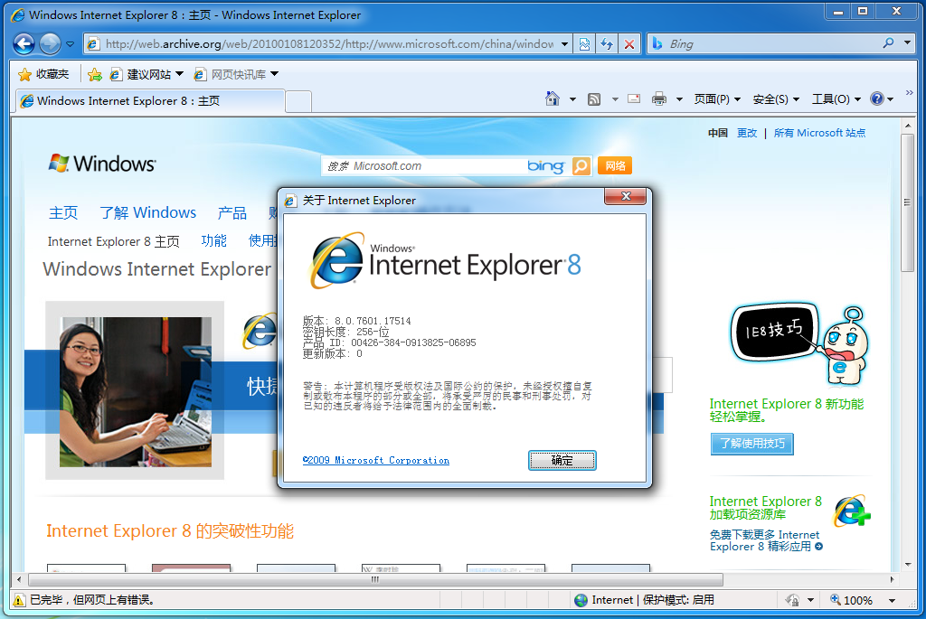Click the 搜索 Microsoft.com search input field
The image size is (926, 619).
(425, 166)
